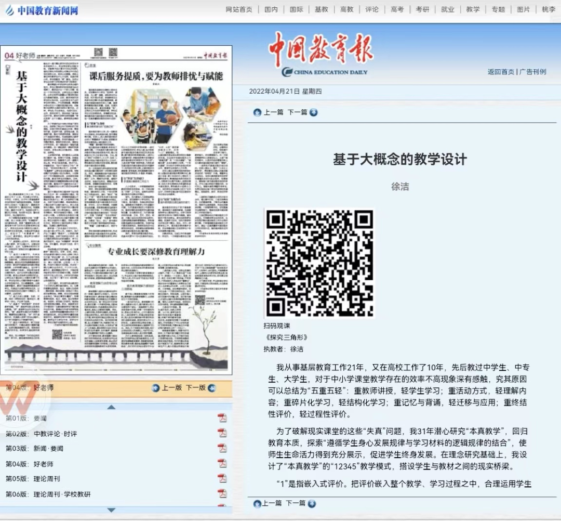The height and width of the screenshot is (521, 561).
Task: Open 网站首页 in the top navigation
Action: (x=239, y=9)
